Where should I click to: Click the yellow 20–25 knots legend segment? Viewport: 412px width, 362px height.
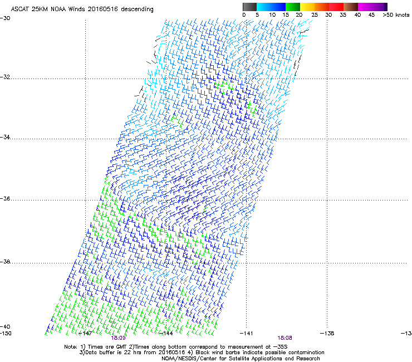coord(307,7)
